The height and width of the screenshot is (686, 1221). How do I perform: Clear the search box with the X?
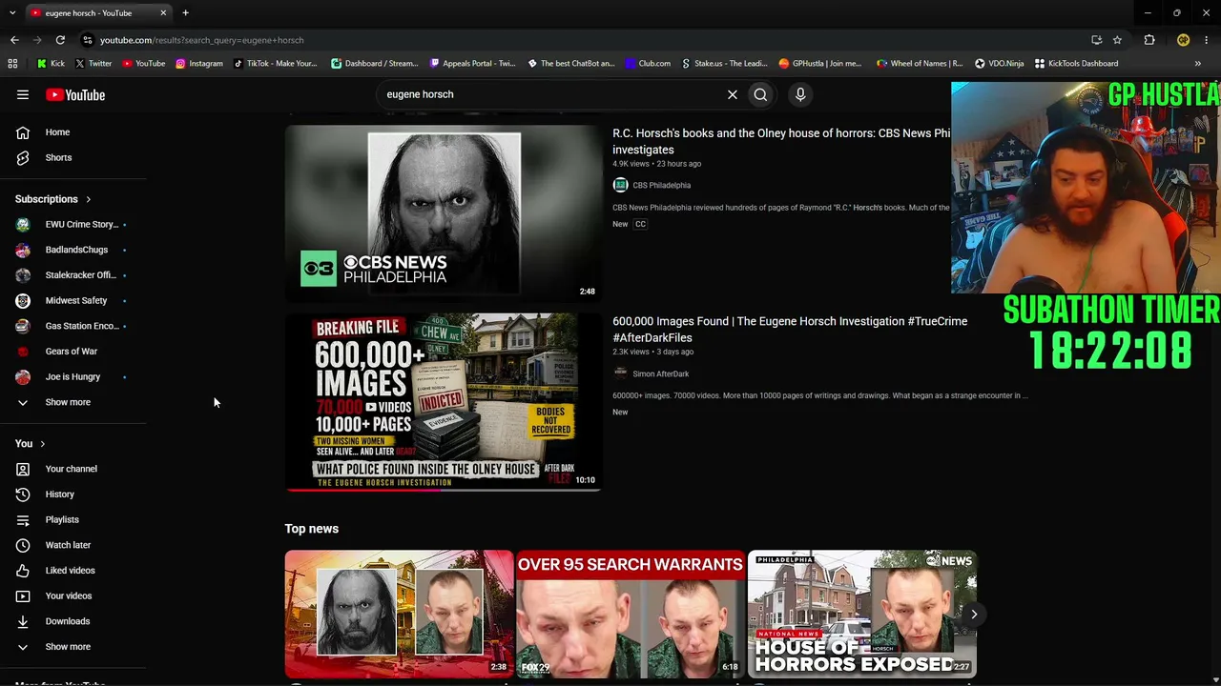click(x=733, y=94)
